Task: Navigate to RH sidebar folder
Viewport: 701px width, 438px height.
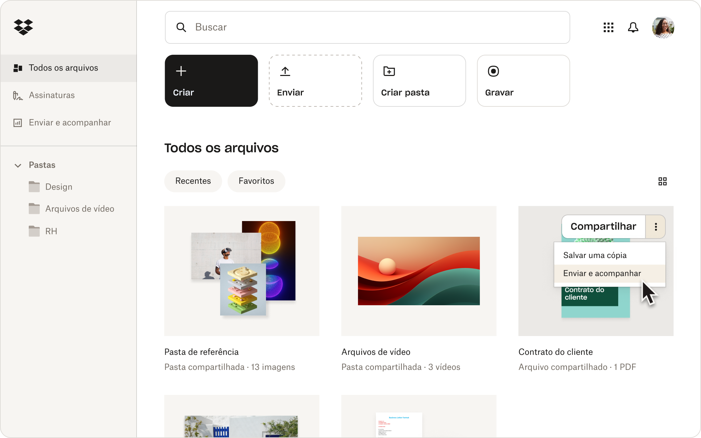Action: (x=51, y=232)
